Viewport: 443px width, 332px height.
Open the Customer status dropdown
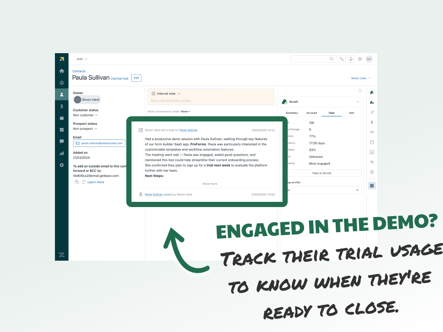click(85, 115)
